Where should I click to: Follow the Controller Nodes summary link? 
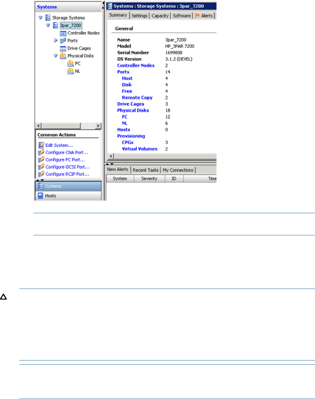click(x=136, y=65)
